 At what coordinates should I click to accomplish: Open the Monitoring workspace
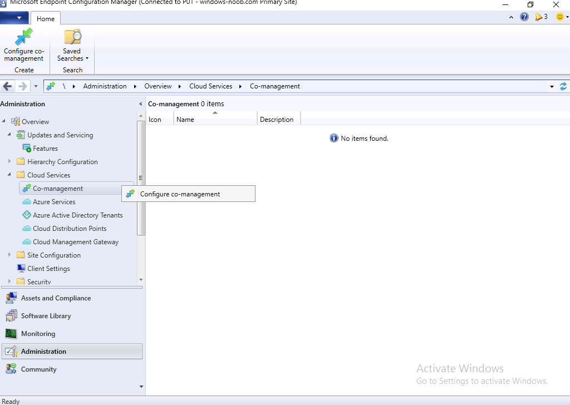pyautogui.click(x=72, y=333)
